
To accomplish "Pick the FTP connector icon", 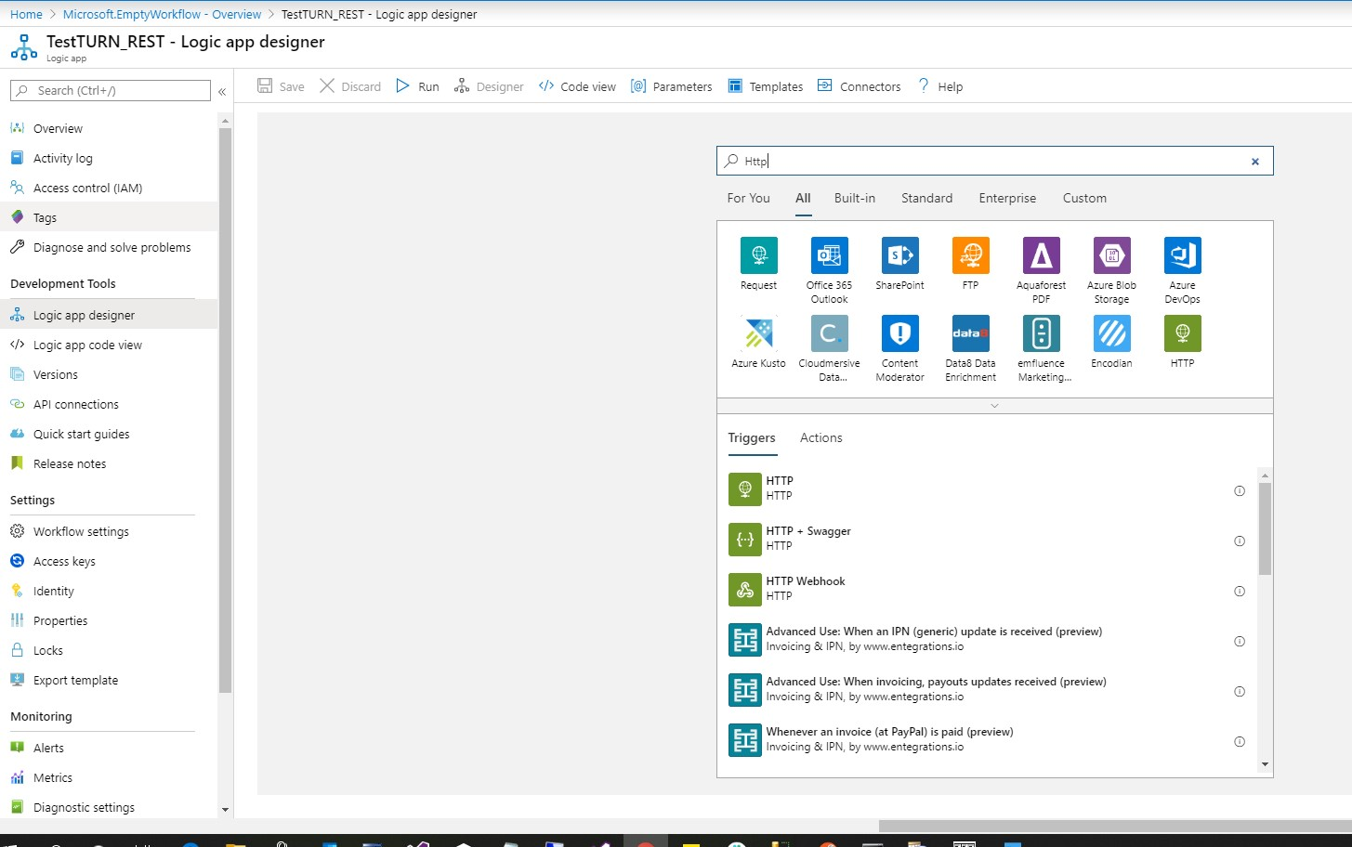I will coord(970,255).
